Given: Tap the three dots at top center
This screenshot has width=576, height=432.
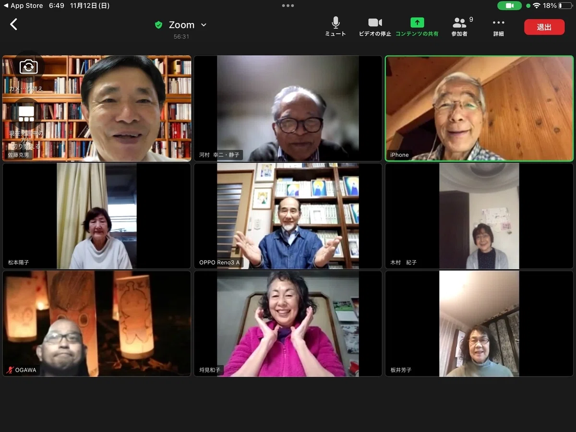Looking at the screenshot, I should point(288,6).
